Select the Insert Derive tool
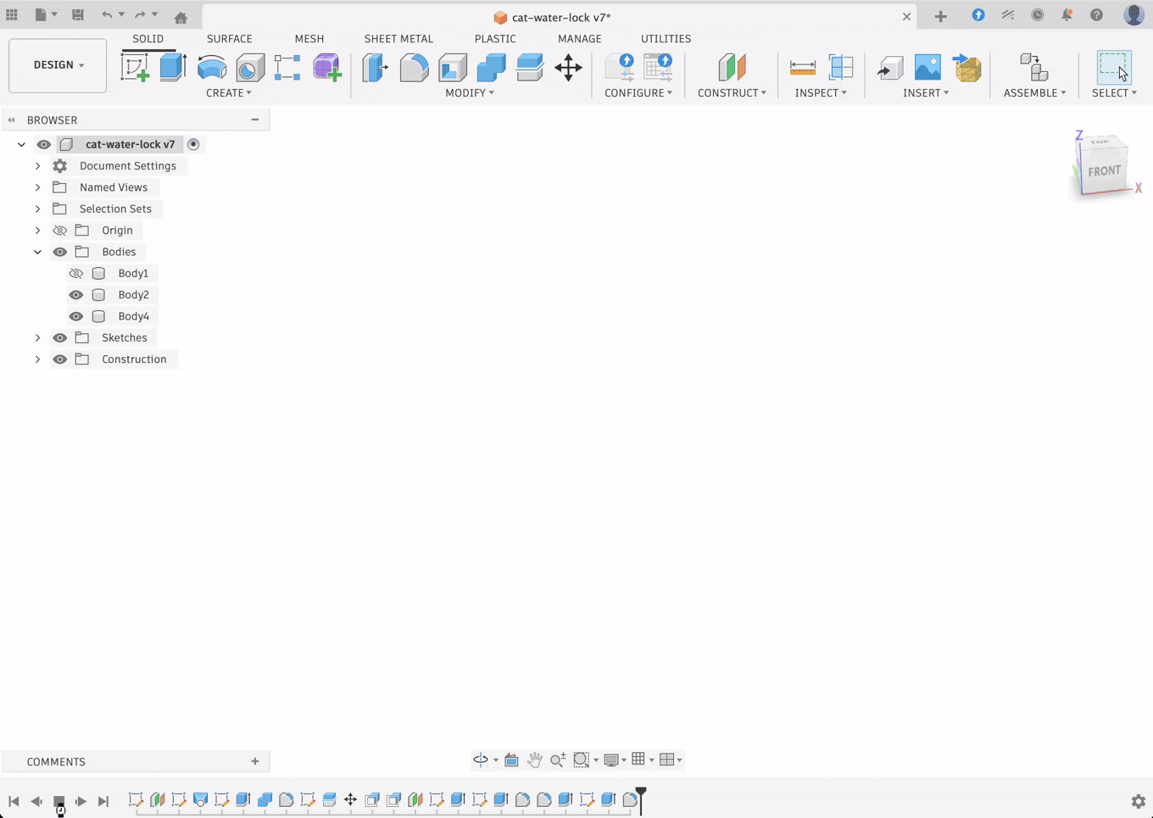Image resolution: width=1153 pixels, height=818 pixels. coord(889,67)
